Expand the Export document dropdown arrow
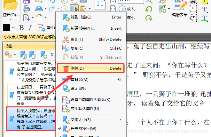This screenshot has height=137, width=211. pyautogui.click(x=33, y=18)
